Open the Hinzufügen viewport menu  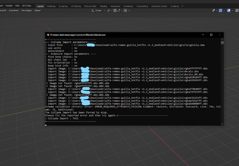pyautogui.click(x=27, y=11)
